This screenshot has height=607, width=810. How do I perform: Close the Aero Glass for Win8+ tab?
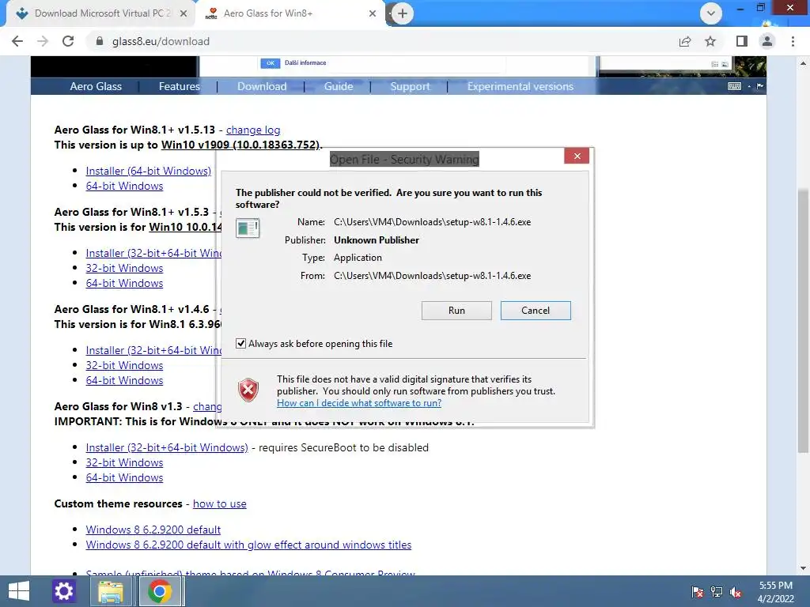373,13
